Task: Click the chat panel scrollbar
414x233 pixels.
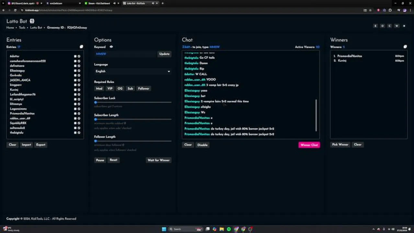Action: pyautogui.click(x=316, y=115)
